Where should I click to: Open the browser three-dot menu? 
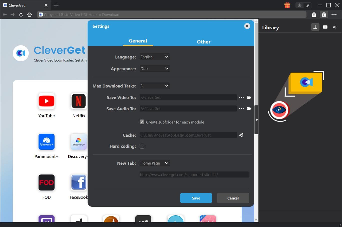[x=334, y=14]
